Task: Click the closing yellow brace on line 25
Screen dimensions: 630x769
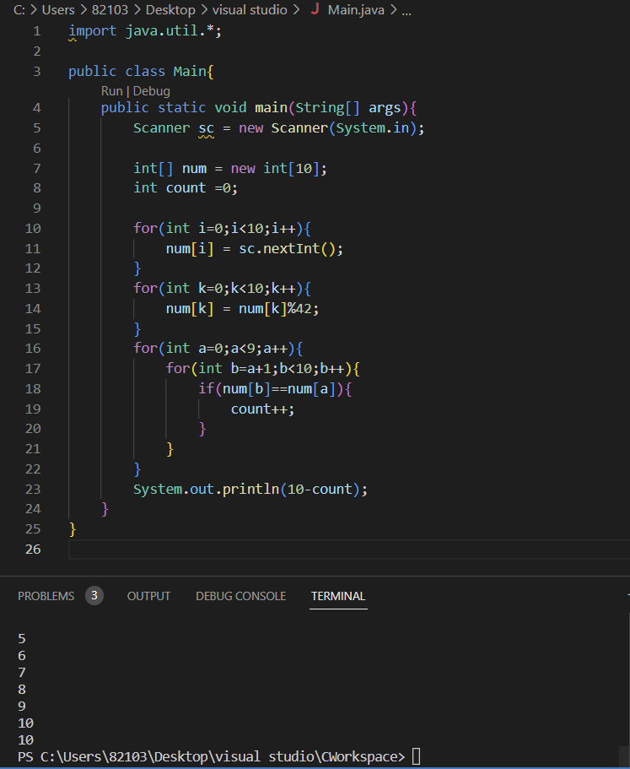Action: tap(73, 529)
